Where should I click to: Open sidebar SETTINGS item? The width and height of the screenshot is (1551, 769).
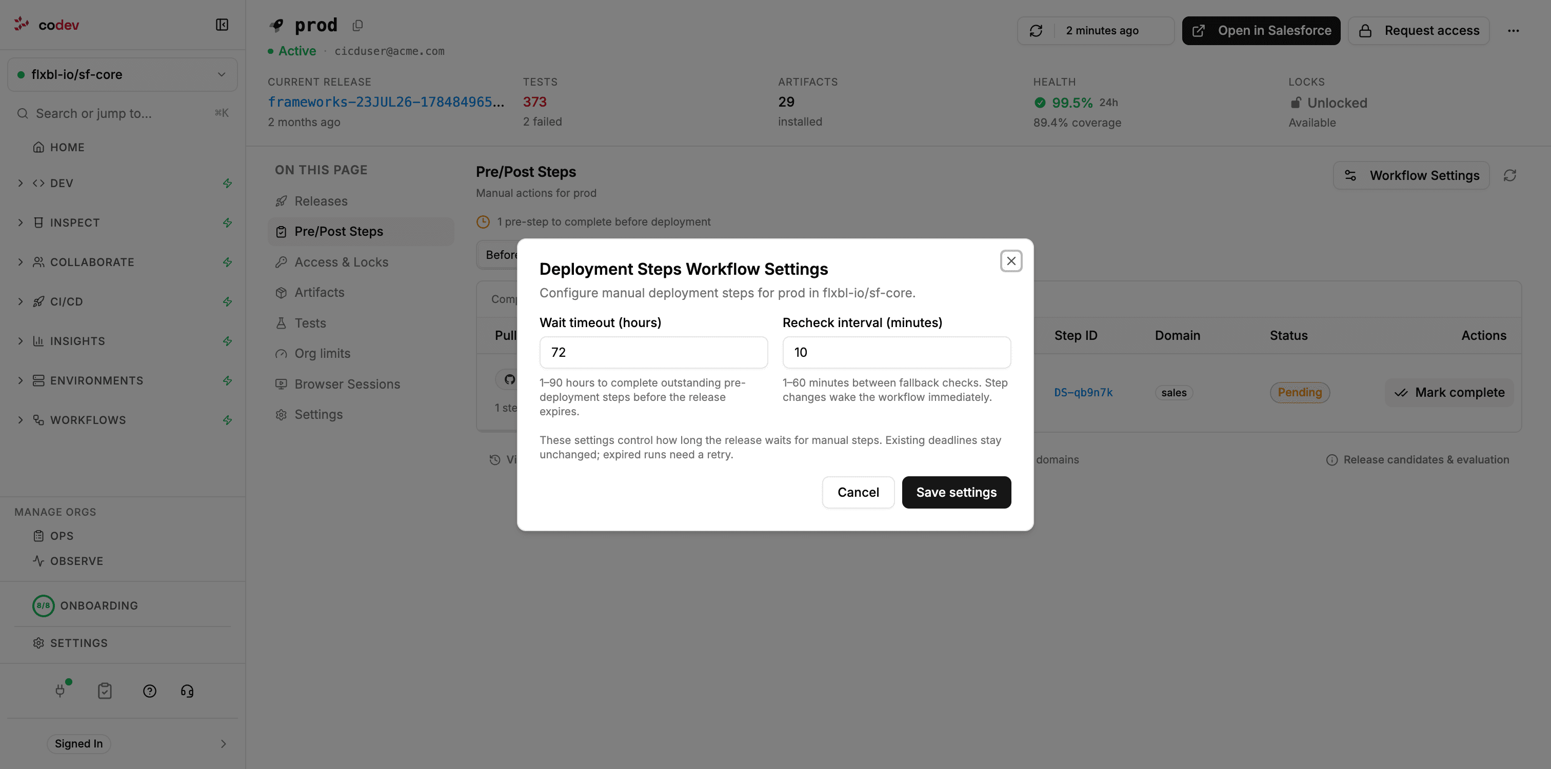(78, 643)
